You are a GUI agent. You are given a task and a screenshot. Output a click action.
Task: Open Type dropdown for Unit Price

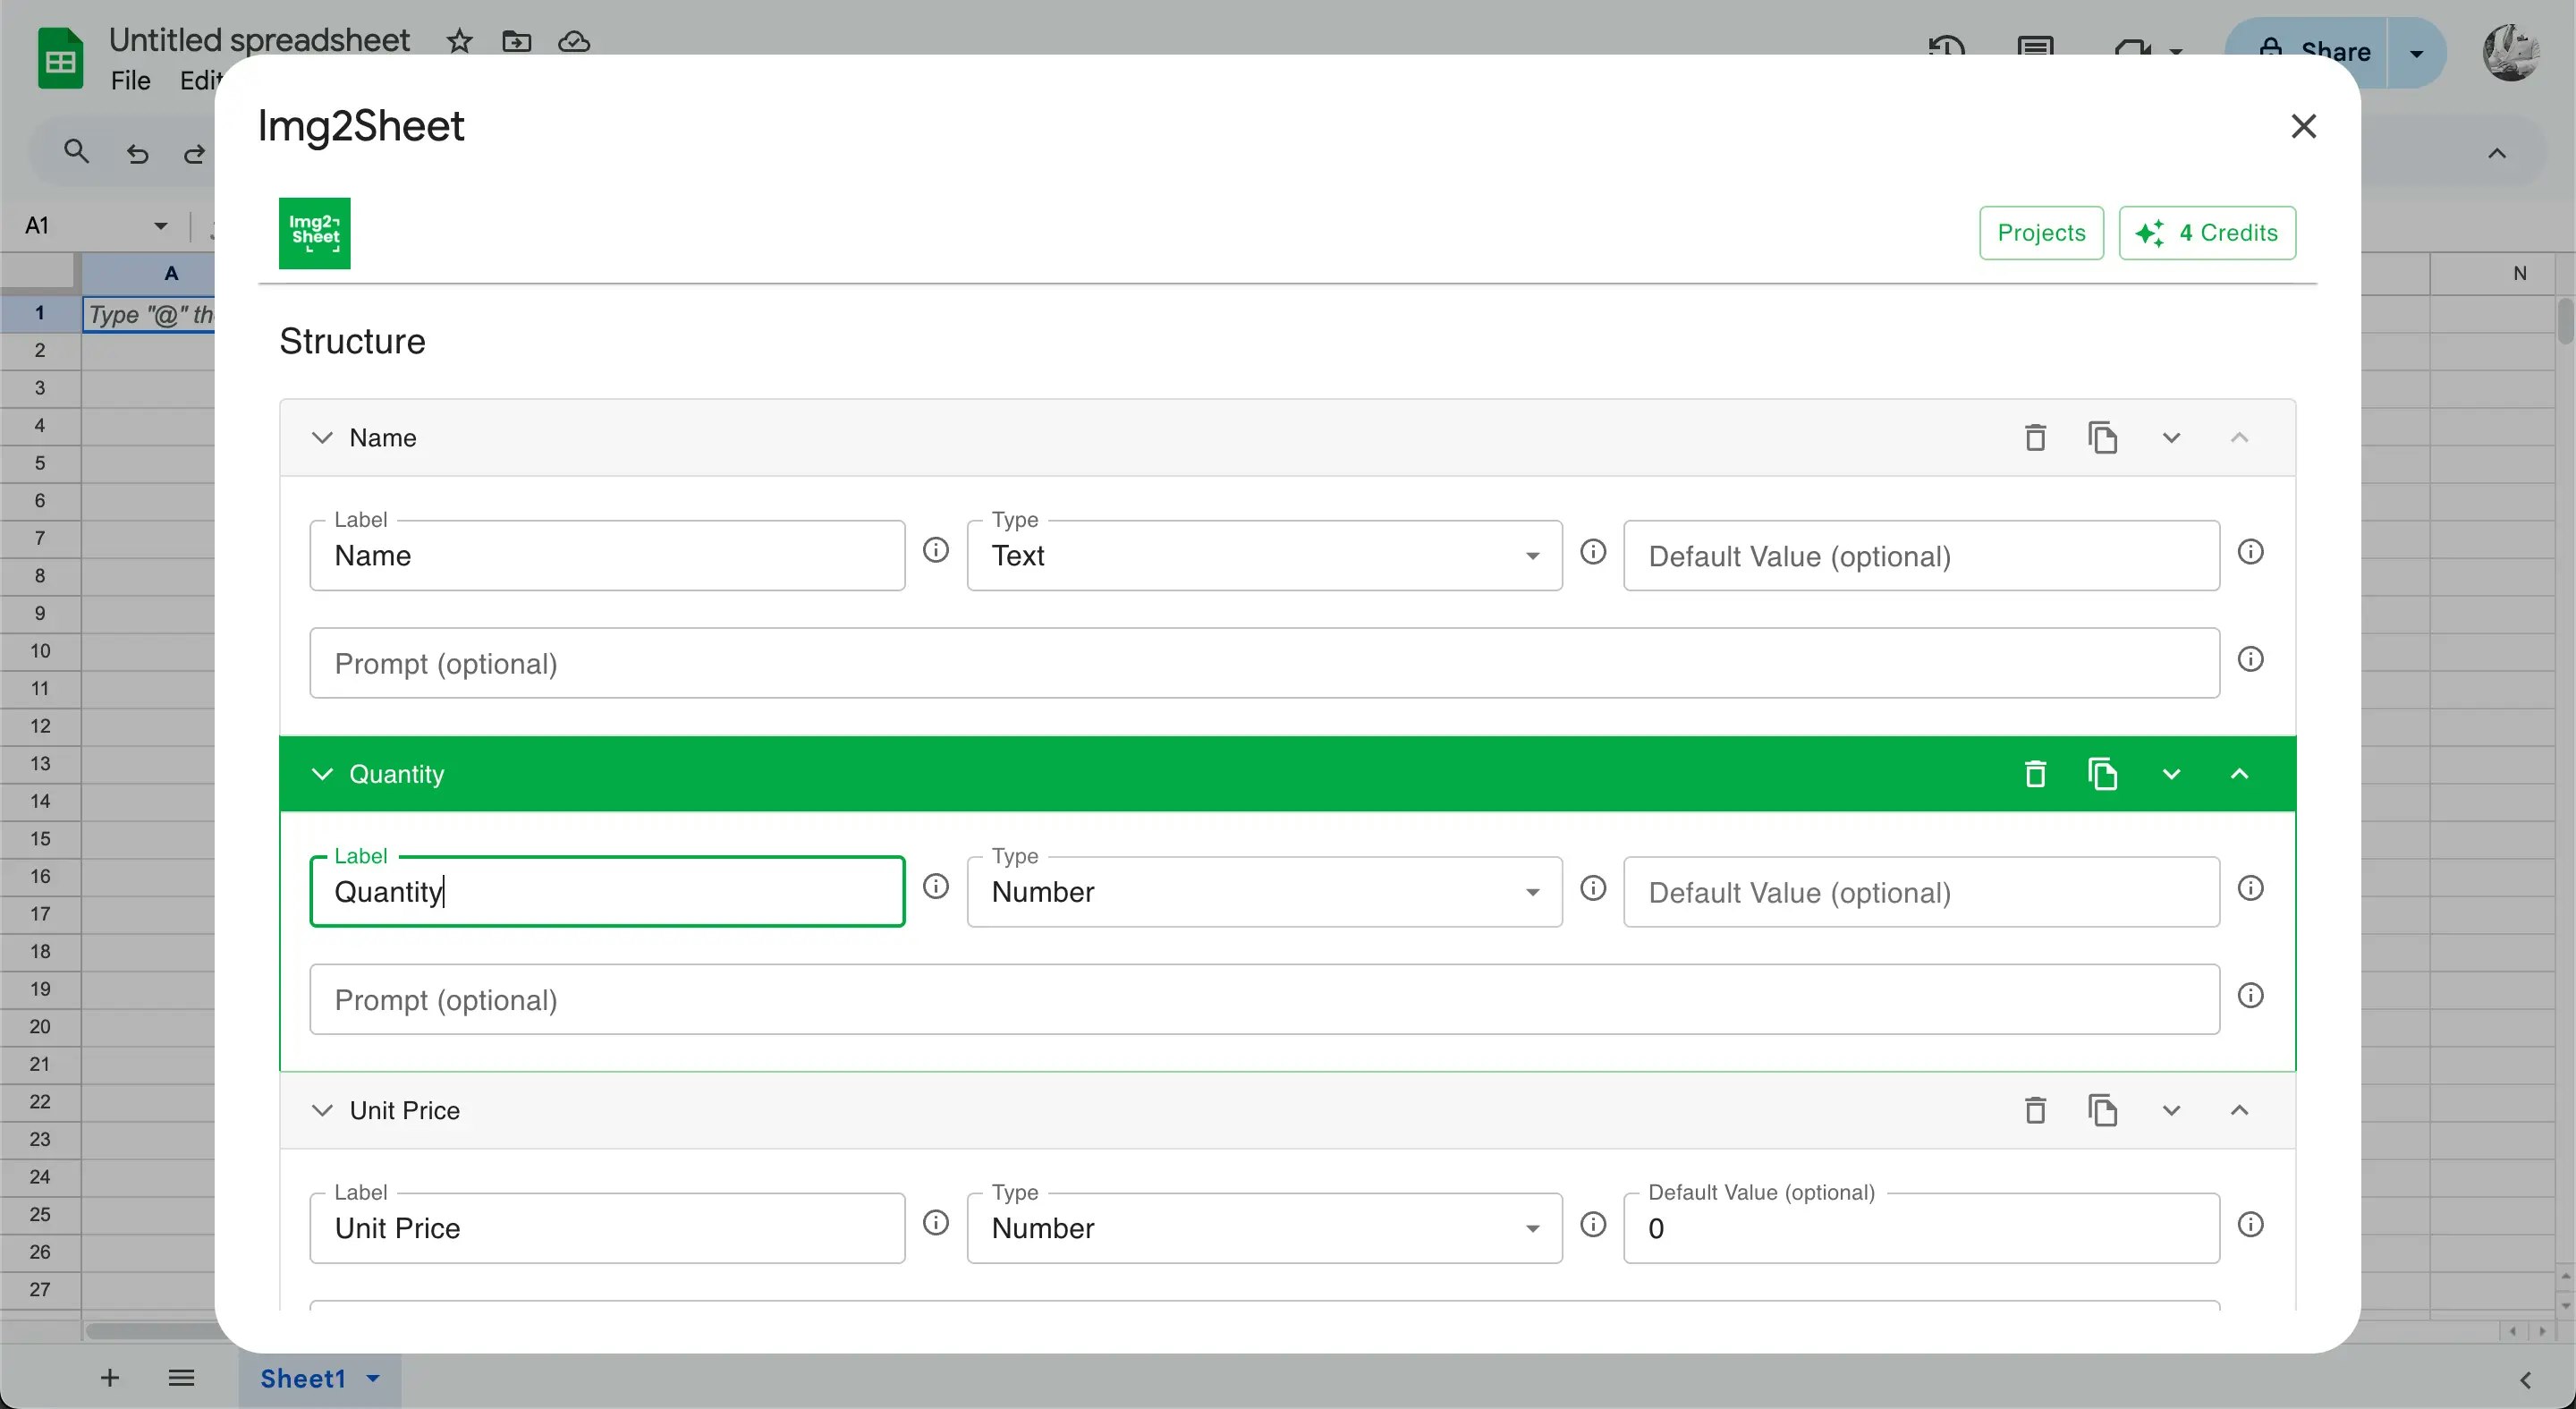click(x=1264, y=1228)
